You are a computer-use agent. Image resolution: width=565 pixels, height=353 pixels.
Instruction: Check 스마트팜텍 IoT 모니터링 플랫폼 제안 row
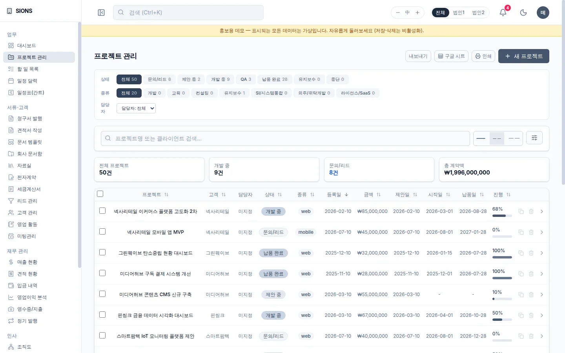pyautogui.click(x=102, y=335)
